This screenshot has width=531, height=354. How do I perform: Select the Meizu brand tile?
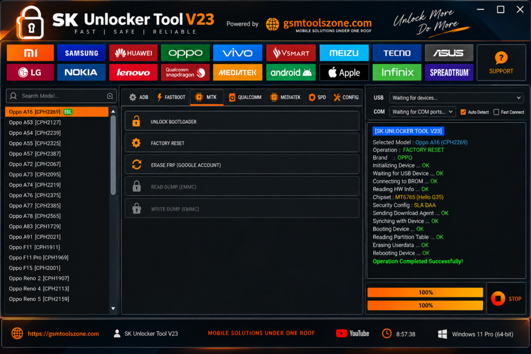click(x=344, y=53)
